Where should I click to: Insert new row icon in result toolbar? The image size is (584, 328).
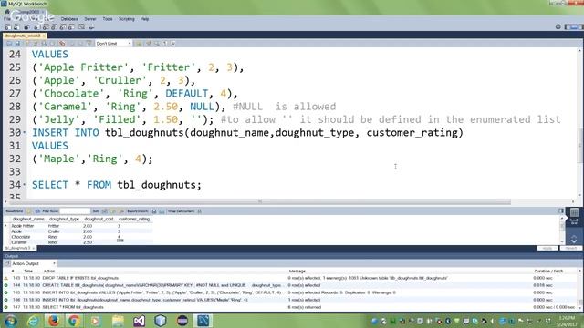[113, 211]
